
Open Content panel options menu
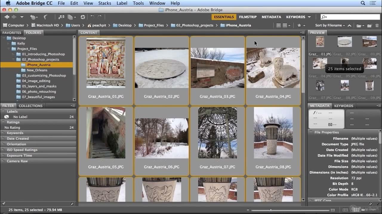[303, 33]
